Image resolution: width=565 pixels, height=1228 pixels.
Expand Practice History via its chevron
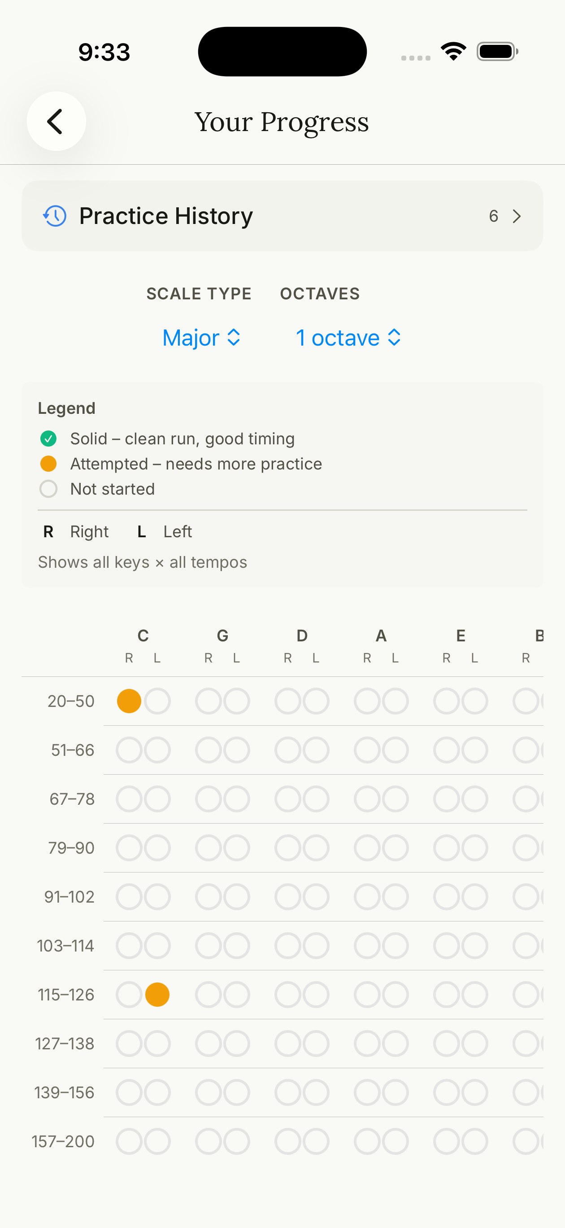[517, 216]
